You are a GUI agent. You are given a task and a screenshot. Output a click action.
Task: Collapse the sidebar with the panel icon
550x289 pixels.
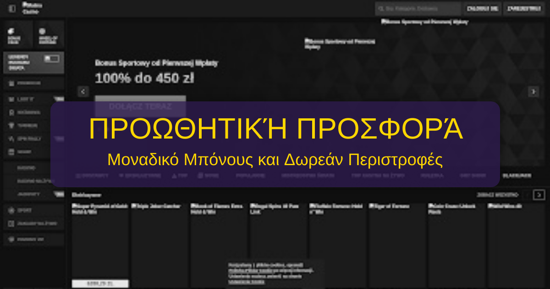pyautogui.click(x=12, y=9)
